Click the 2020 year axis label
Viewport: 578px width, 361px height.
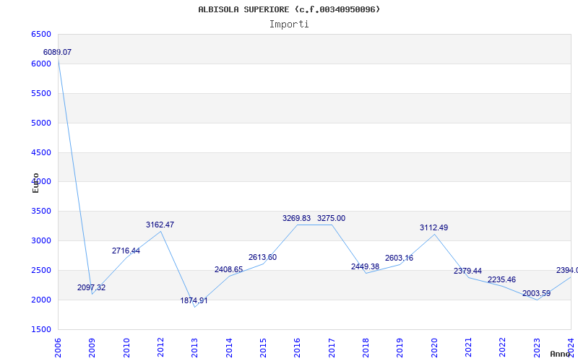click(x=434, y=348)
